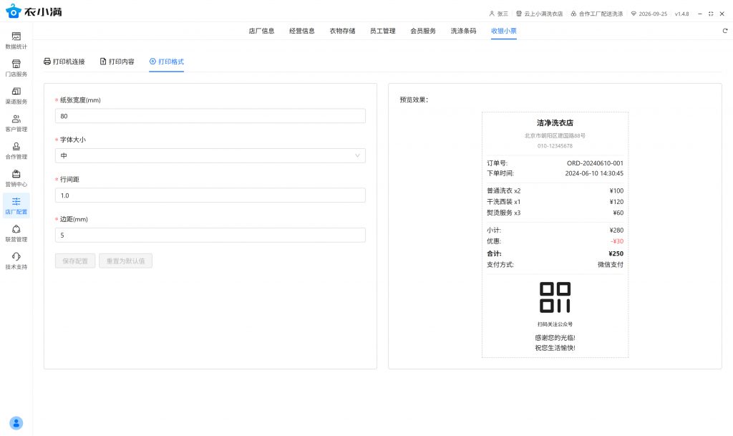The height and width of the screenshot is (436, 733).
Task: Open 技术支持 headset icon
Action: pos(16,261)
